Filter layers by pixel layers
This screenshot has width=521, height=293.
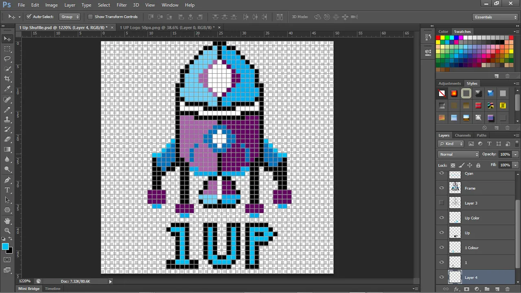(471, 144)
